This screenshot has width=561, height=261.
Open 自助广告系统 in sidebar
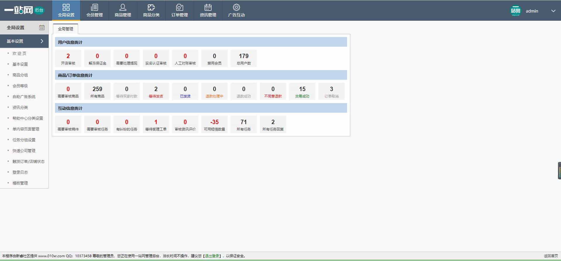[x=24, y=97]
